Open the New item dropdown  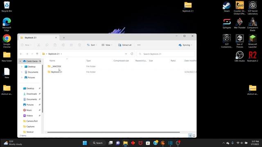(x=26, y=45)
